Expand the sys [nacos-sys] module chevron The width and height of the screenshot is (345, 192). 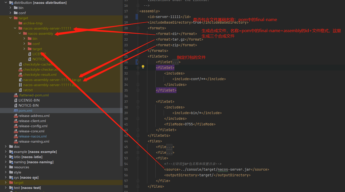[x=6, y=177]
